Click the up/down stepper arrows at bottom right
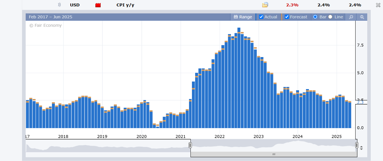Screen dimensions: 383x161 (361, 148)
